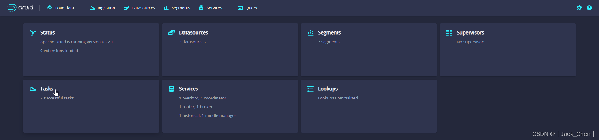Click the '2 segments' text
Viewport: 599px width, 140px height.
click(329, 42)
